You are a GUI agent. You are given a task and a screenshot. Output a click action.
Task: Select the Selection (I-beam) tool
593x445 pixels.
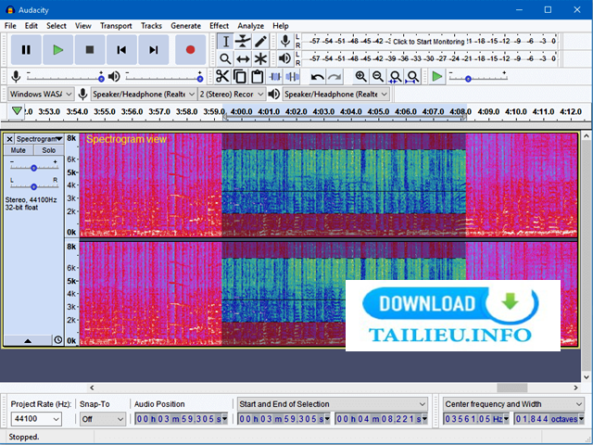click(x=225, y=41)
